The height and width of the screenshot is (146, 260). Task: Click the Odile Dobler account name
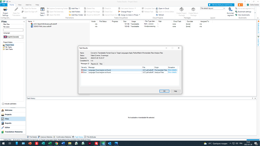pyautogui.click(x=254, y=5)
